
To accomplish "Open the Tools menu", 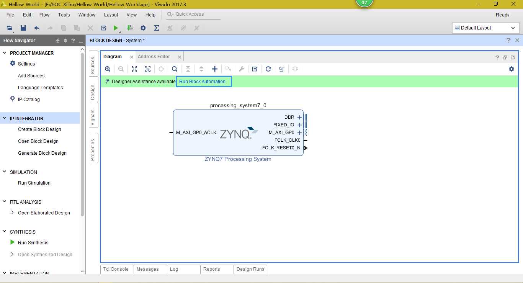I will pyautogui.click(x=64, y=15).
